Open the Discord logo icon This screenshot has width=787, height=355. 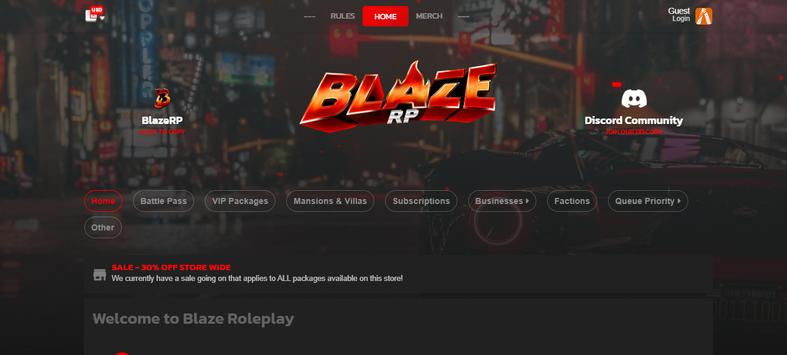pyautogui.click(x=634, y=99)
